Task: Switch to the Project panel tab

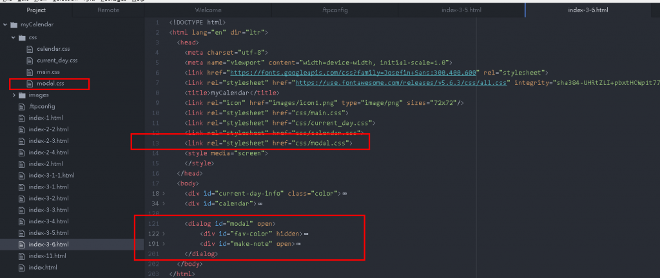Action: pos(36,10)
